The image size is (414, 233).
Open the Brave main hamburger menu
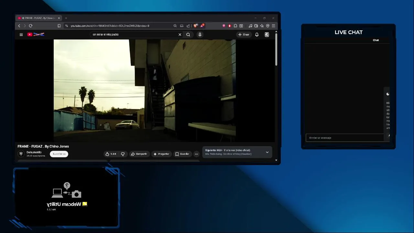pyautogui.click(x=273, y=26)
